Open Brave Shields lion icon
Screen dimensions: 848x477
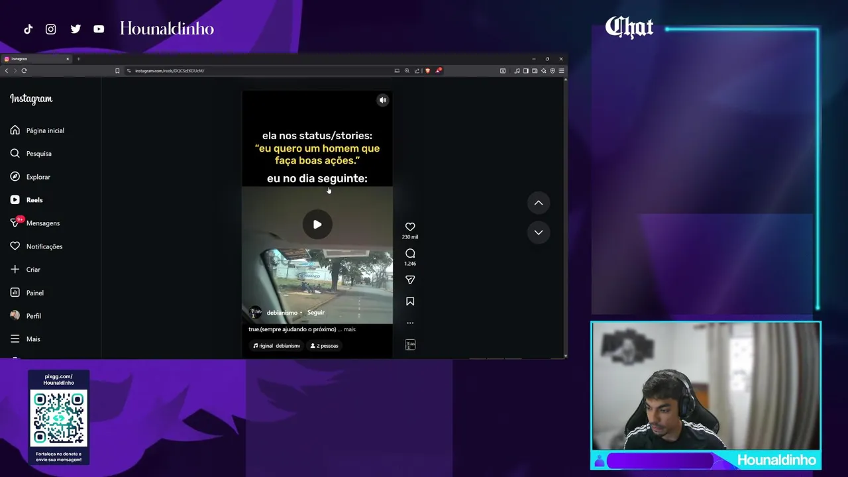point(428,71)
